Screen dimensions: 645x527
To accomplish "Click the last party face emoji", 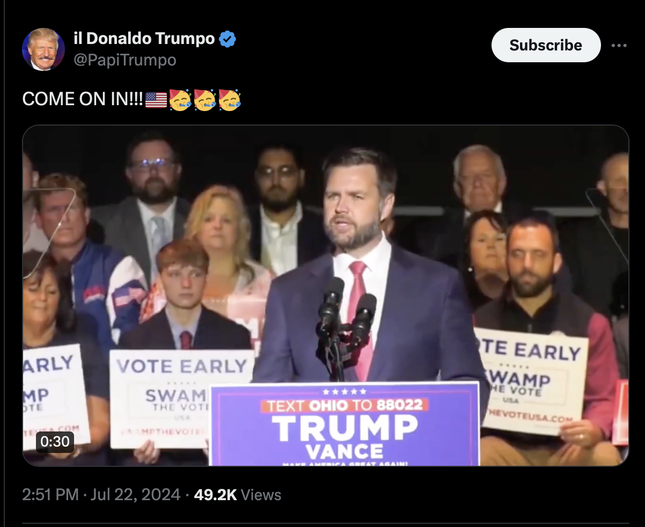I will tap(229, 100).
